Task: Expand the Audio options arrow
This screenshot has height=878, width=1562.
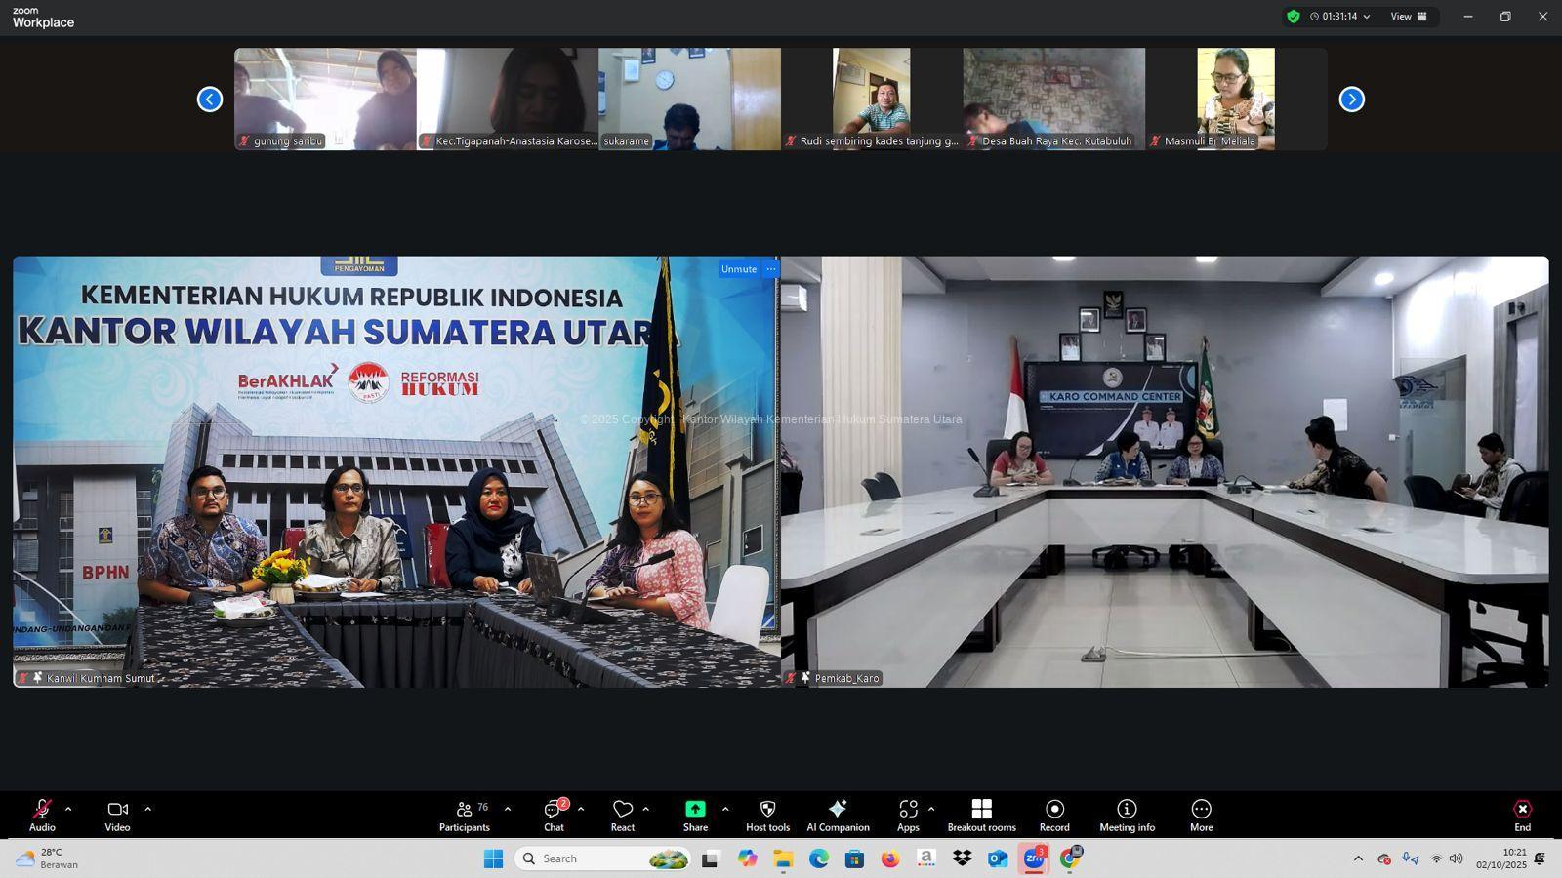Action: (68, 809)
